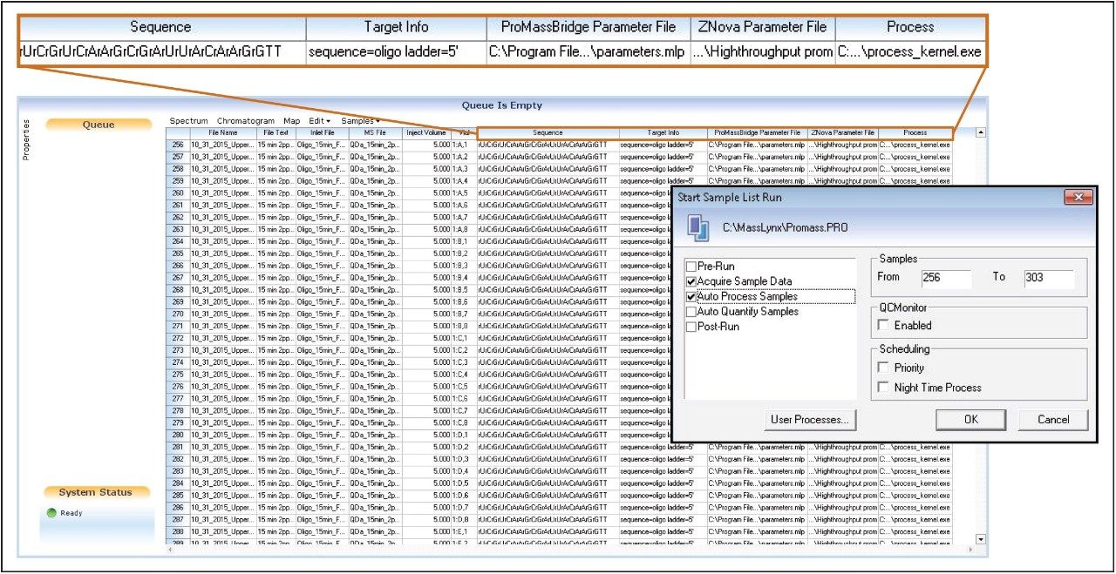
Task: Click the MS File column header
Action: [x=376, y=132]
